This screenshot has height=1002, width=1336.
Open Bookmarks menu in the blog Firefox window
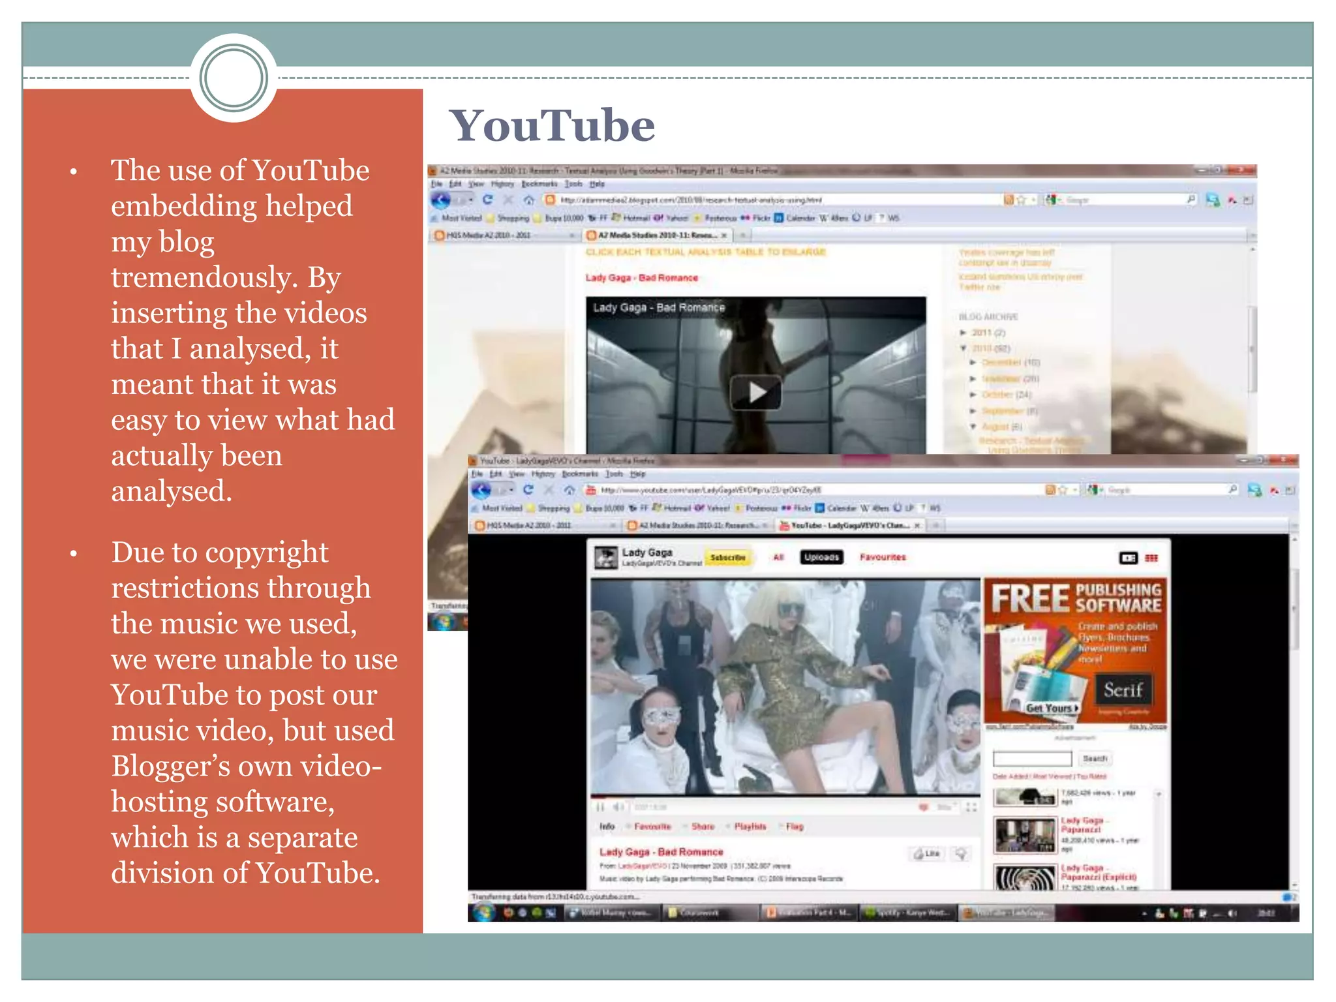[x=539, y=184]
